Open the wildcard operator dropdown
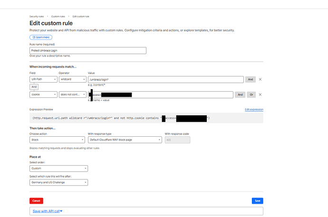This screenshot has height=217, width=328. coord(72,79)
